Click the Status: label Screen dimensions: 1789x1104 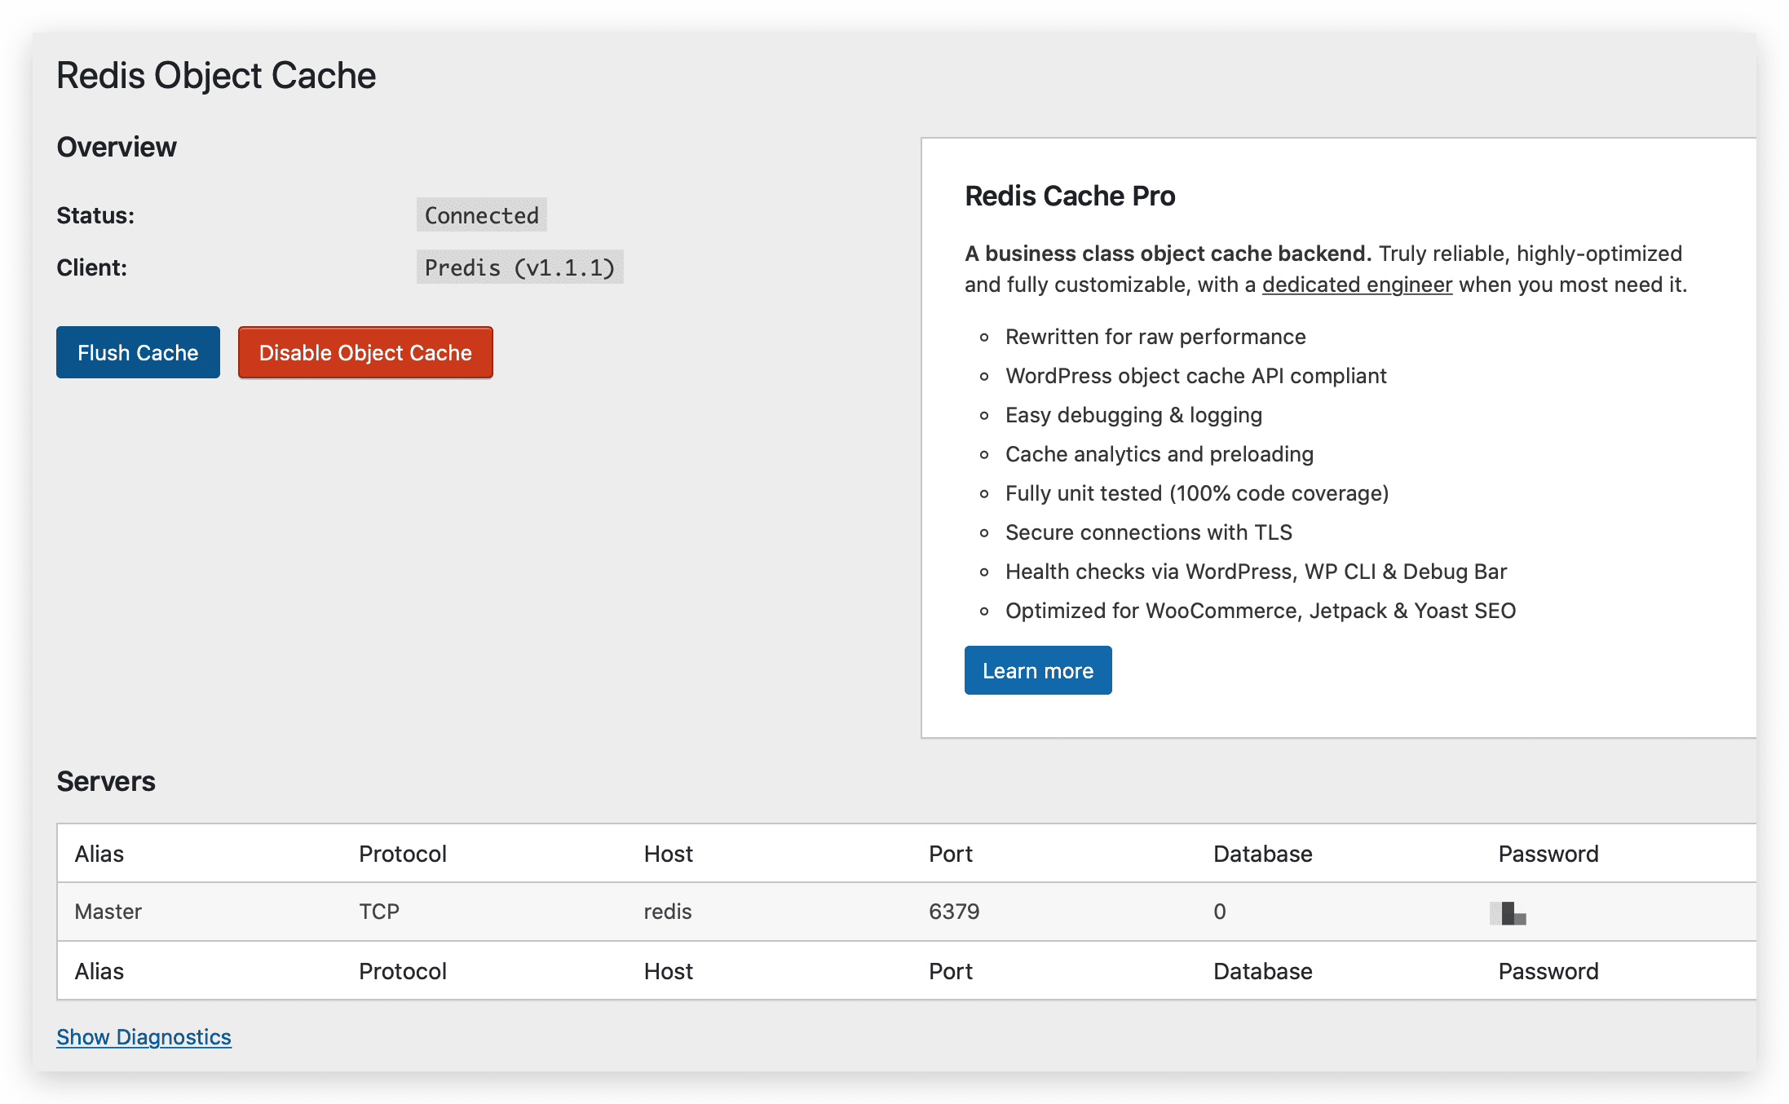coord(95,215)
